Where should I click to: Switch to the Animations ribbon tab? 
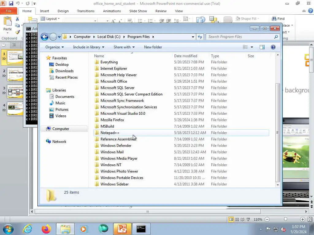pyautogui.click(x=112, y=11)
